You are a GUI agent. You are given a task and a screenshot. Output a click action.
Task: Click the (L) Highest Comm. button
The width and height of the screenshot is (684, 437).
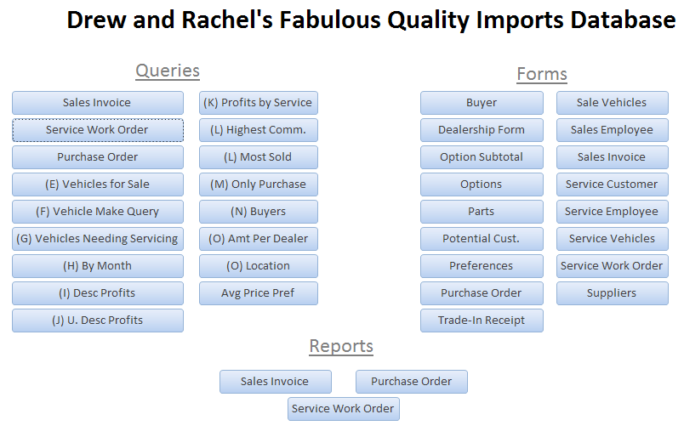(x=258, y=130)
